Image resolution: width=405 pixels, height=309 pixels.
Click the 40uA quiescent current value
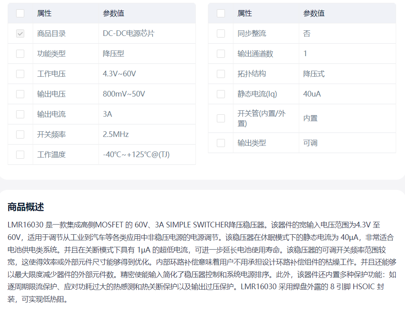pyautogui.click(x=312, y=94)
